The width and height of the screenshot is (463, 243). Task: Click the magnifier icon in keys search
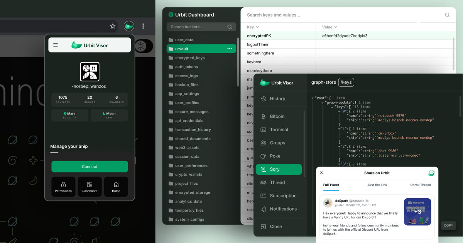tap(447, 15)
